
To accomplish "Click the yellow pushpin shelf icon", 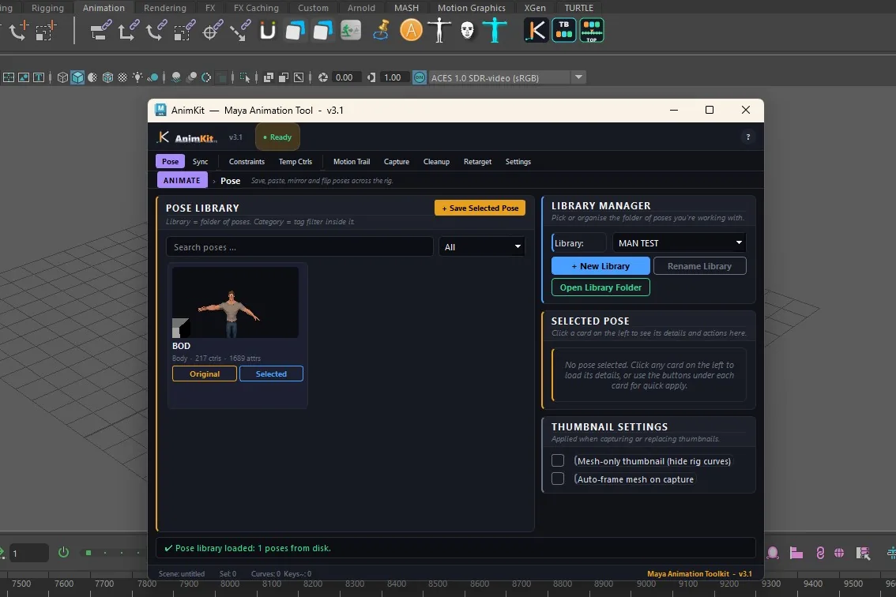I will pos(381,30).
